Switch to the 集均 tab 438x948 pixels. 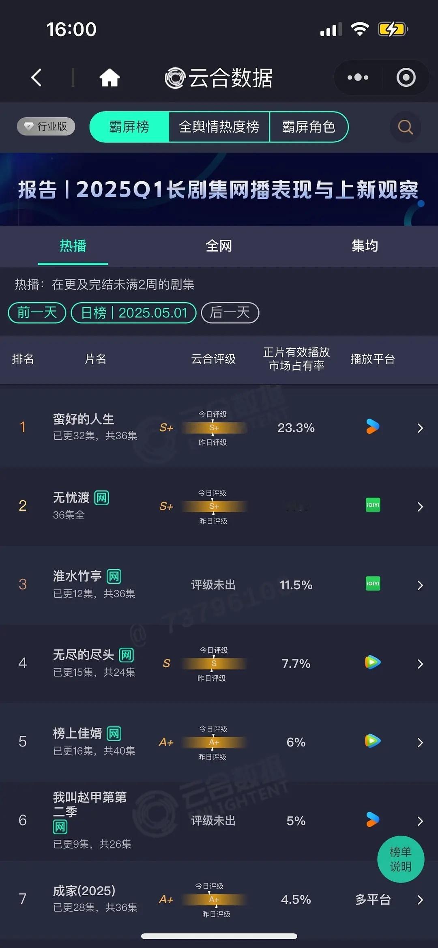click(365, 246)
